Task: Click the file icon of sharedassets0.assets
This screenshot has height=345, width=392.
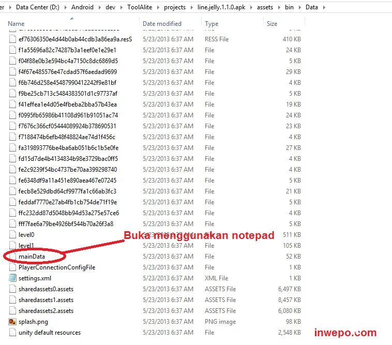Action: click(12, 289)
